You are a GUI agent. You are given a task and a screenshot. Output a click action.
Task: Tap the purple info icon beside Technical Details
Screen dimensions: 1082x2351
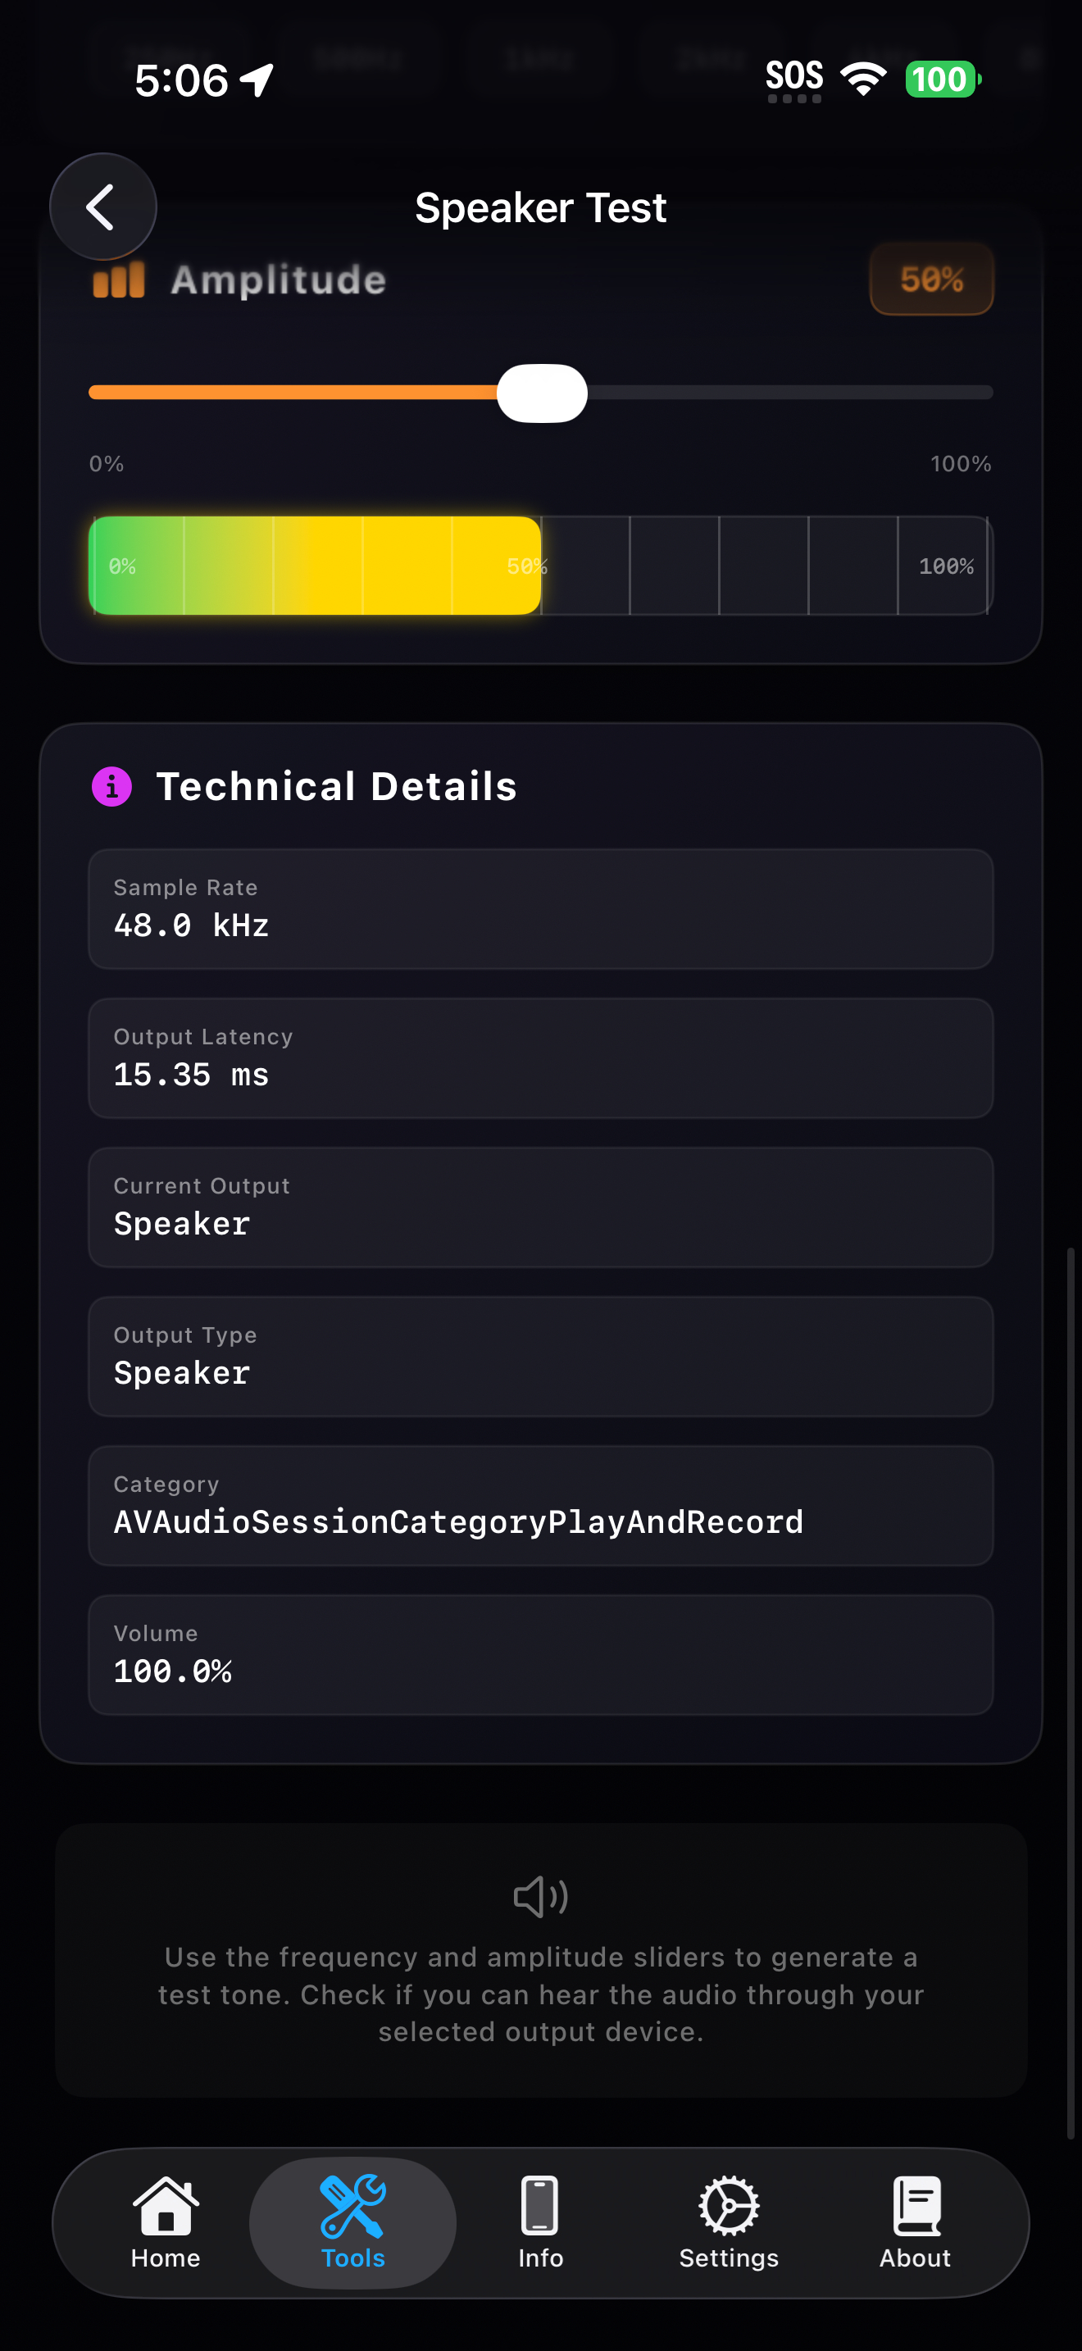pyautogui.click(x=111, y=787)
